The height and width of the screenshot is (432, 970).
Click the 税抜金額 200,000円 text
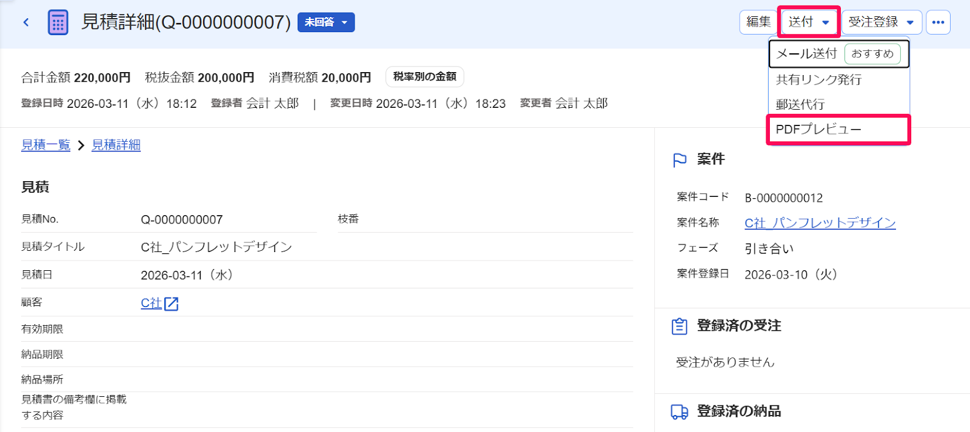(x=199, y=78)
